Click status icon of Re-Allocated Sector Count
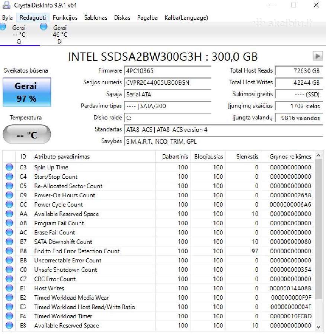The height and width of the screenshot is (335, 326). coord(9,186)
